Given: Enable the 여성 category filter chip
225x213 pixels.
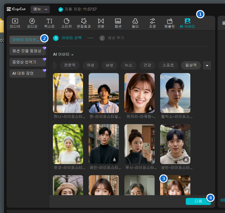Looking at the screenshot, I should point(90,65).
